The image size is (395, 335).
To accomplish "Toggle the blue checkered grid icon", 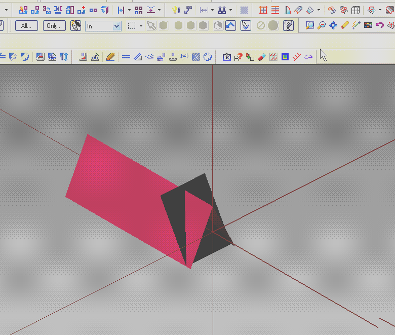I will (x=244, y=10).
